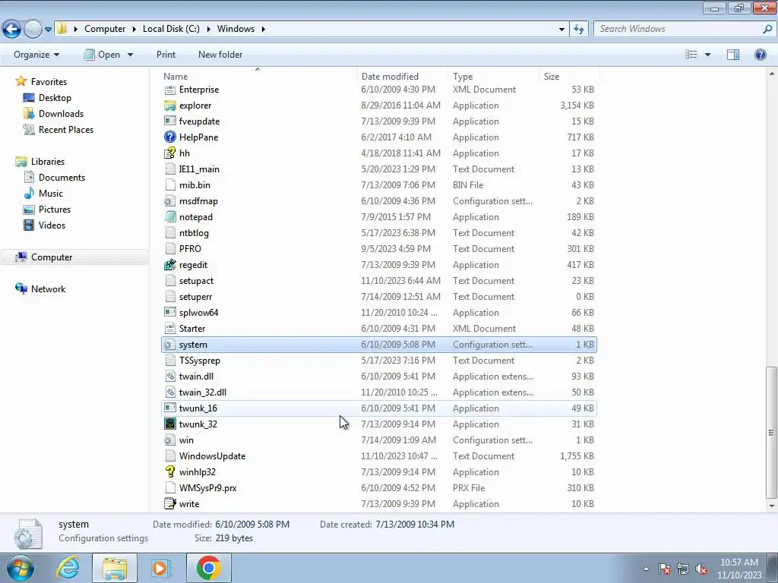Open the recent pages dropdown next to Forward

coord(48,30)
